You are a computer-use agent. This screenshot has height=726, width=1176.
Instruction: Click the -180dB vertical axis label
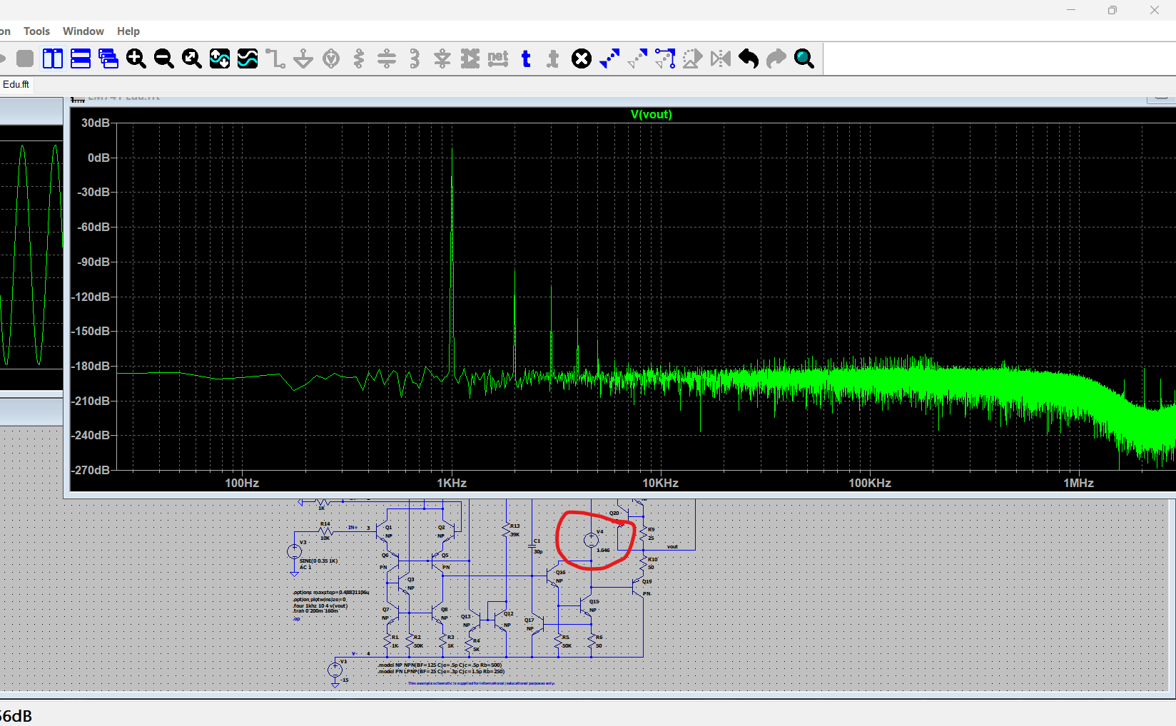(x=92, y=366)
